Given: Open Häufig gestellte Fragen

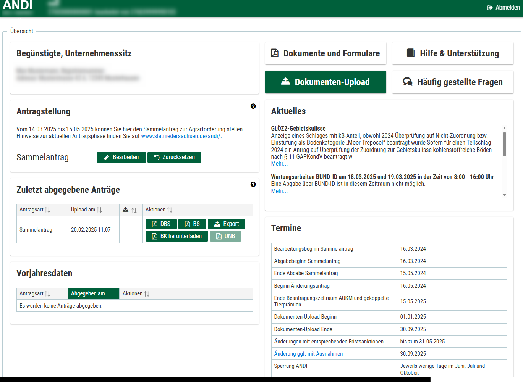Looking at the screenshot, I should (x=452, y=82).
